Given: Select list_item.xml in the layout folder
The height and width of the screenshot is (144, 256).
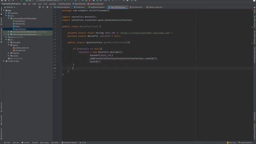Looking at the screenshot, I should (x=19, y=50).
